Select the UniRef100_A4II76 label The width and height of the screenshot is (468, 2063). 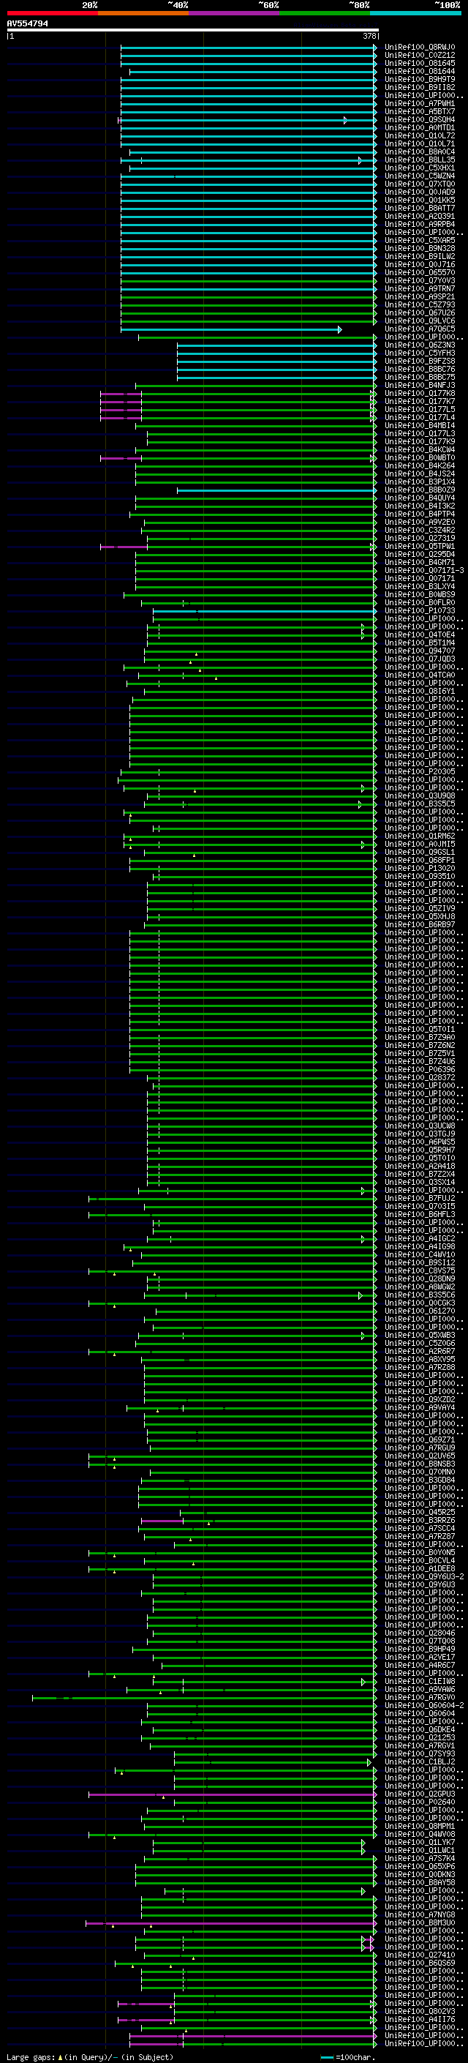click(x=419, y=2019)
